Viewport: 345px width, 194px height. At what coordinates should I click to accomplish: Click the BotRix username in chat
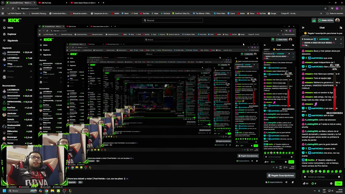[x=311, y=160]
